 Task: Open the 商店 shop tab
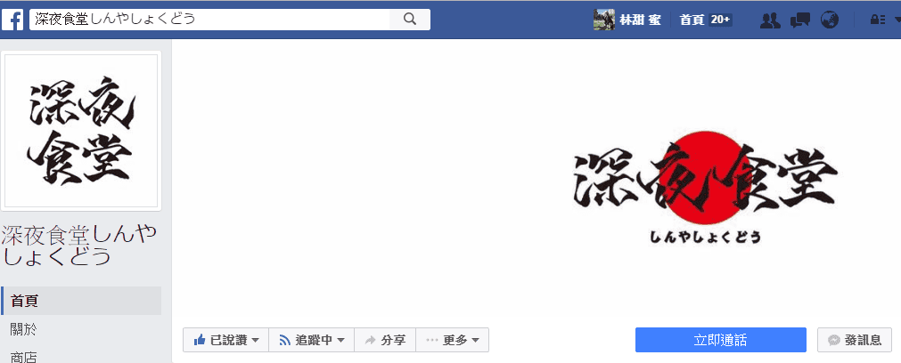(x=25, y=356)
